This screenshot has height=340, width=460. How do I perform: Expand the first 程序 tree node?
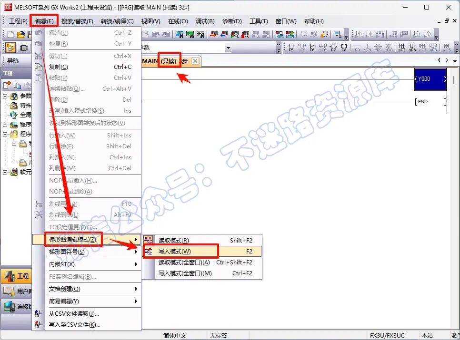tap(5, 125)
